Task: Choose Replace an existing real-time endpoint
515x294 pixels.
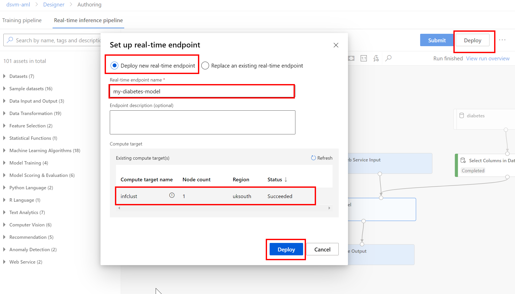Action: (x=205, y=66)
